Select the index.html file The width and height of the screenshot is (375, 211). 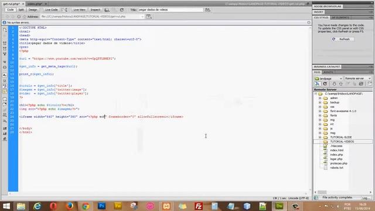[x=337, y=150]
